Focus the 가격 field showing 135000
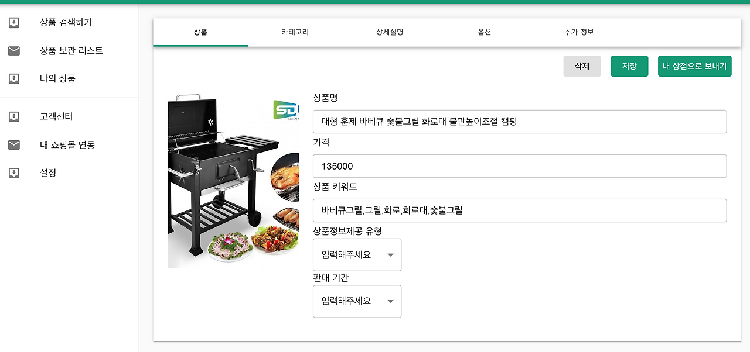The image size is (750, 352). click(x=520, y=166)
